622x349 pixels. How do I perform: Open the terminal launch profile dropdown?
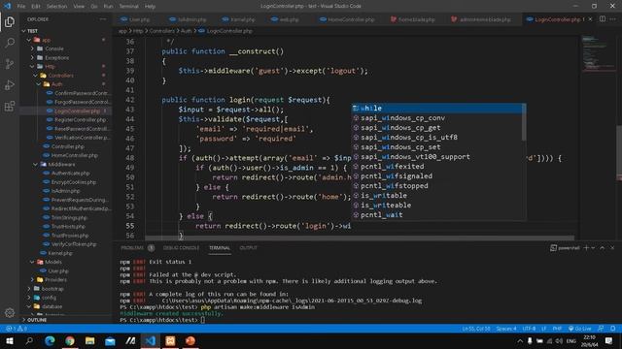[x=593, y=248]
